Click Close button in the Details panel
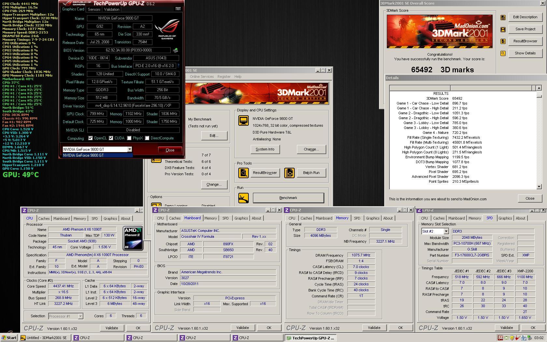This screenshot has width=547, height=342. tap(530, 199)
